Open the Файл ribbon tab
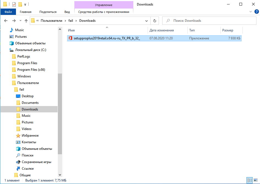The width and height of the screenshot is (260, 184). (8, 12)
